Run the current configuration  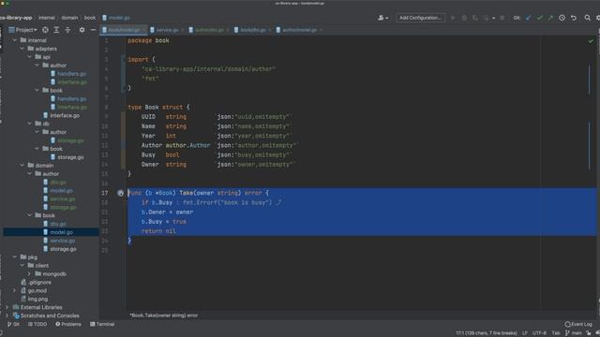(x=453, y=18)
